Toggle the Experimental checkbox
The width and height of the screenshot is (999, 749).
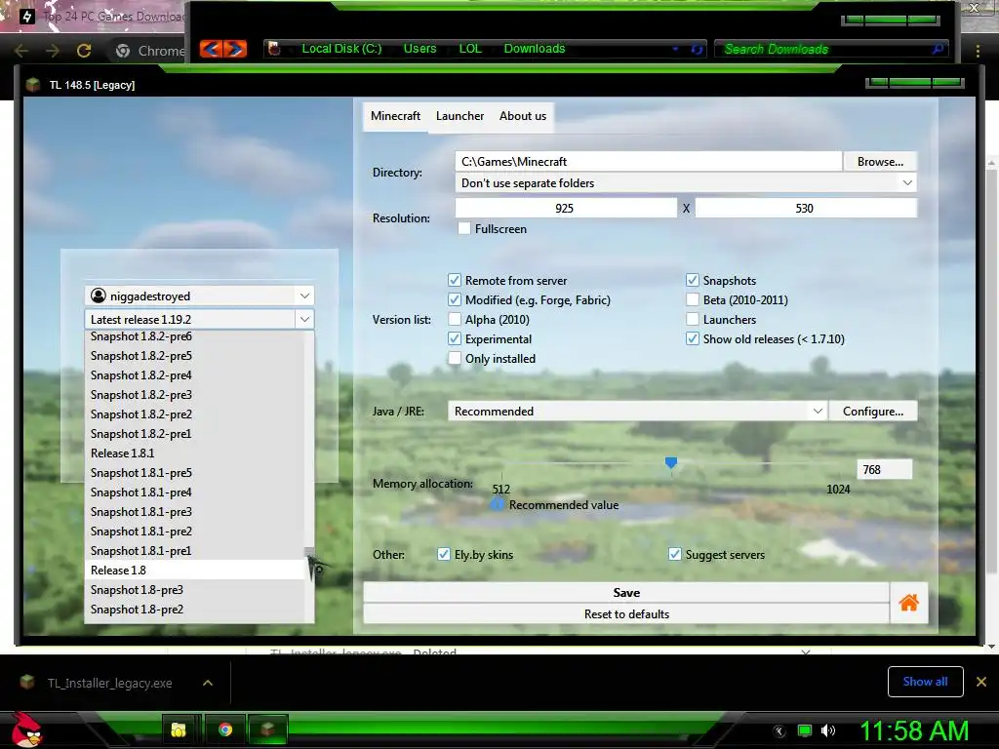point(455,338)
